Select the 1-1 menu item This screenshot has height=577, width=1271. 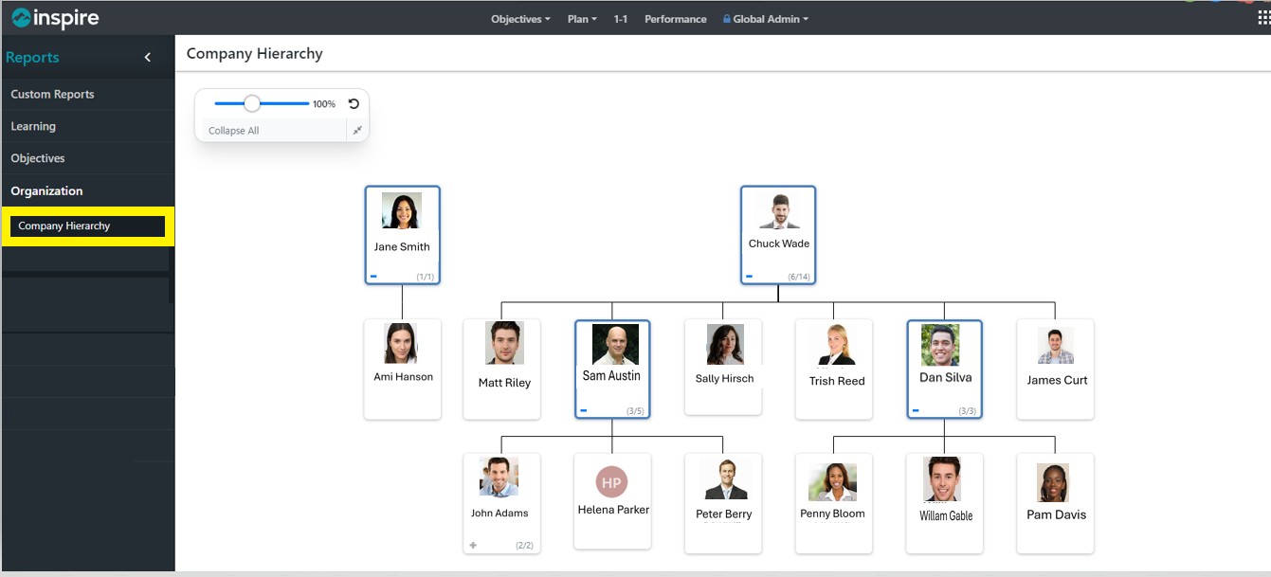[621, 18]
